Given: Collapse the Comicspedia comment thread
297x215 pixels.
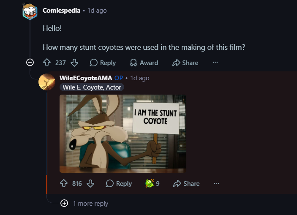Looking at the screenshot, I should 30,63.
